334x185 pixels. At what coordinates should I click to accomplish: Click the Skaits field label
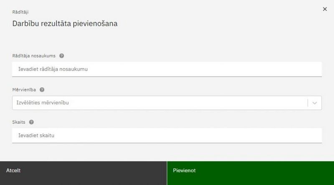pos(19,122)
